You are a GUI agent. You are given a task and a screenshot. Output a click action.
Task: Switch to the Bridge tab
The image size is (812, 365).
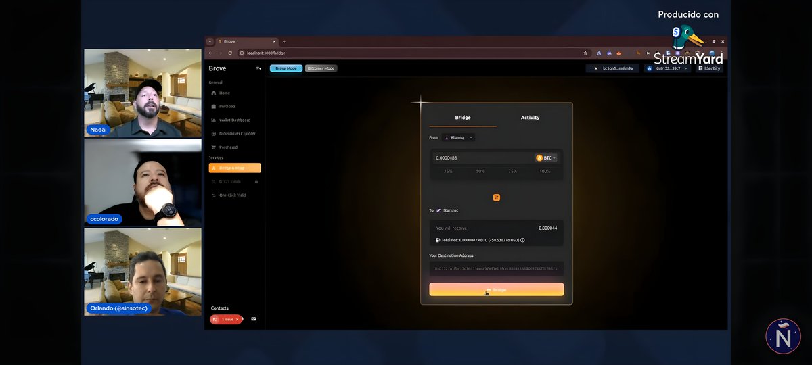point(463,118)
